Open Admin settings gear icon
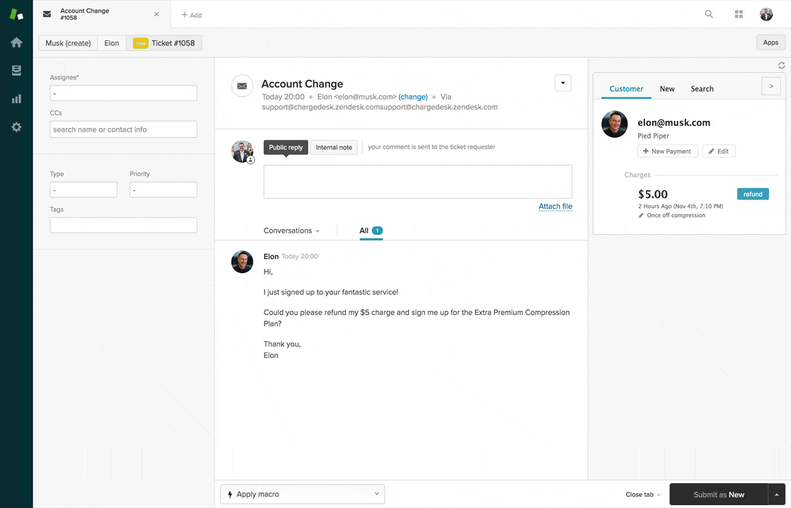Viewport: 791px width, 508px height. [16, 127]
